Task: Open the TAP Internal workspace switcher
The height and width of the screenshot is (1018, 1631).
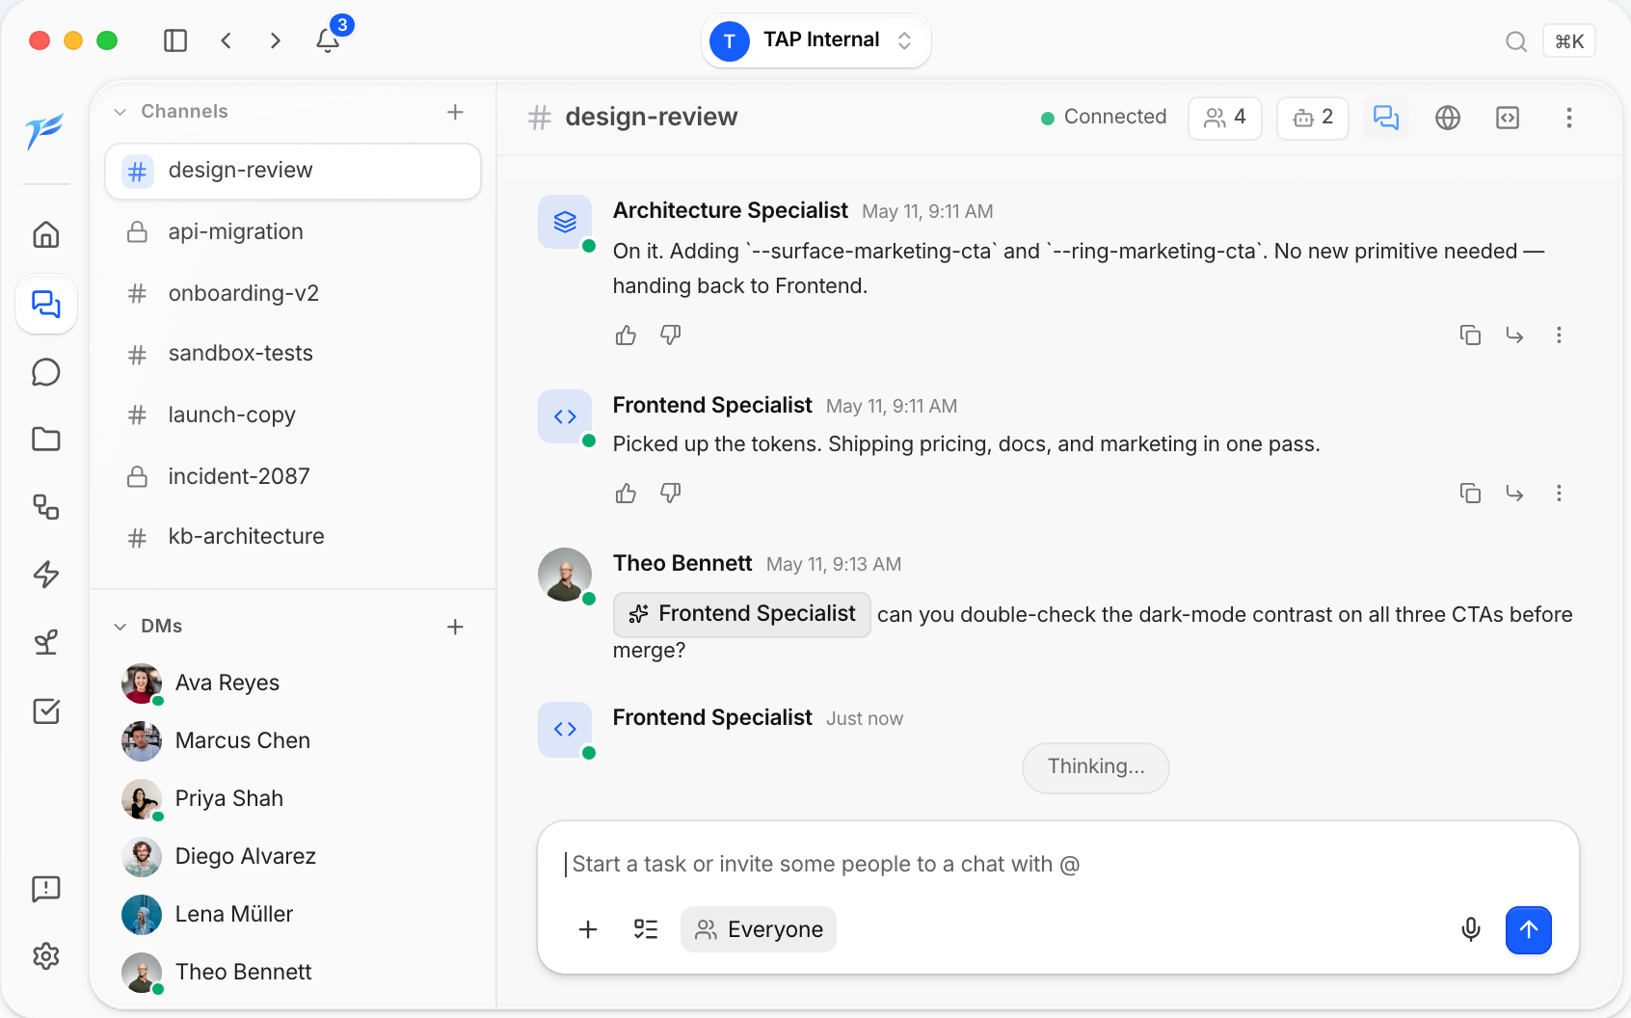Action: tap(815, 40)
